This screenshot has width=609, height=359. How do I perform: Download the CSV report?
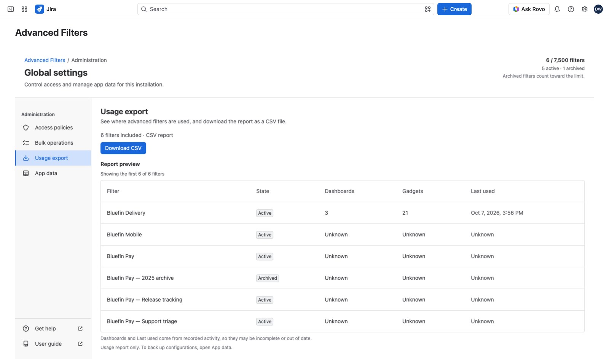click(123, 148)
